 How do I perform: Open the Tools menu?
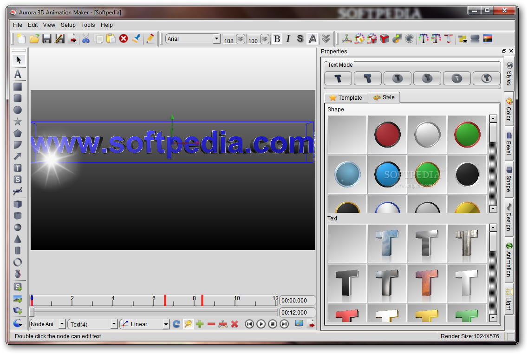coord(88,25)
